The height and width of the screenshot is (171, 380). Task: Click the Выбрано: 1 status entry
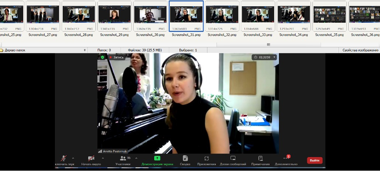(189, 50)
